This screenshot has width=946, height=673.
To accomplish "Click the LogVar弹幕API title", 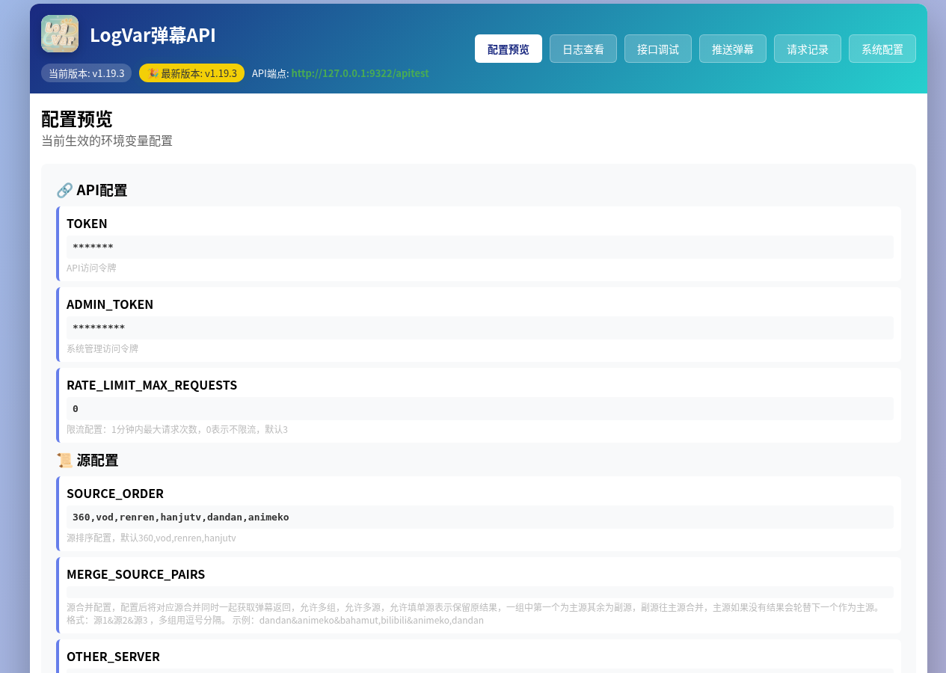I will click(x=153, y=35).
